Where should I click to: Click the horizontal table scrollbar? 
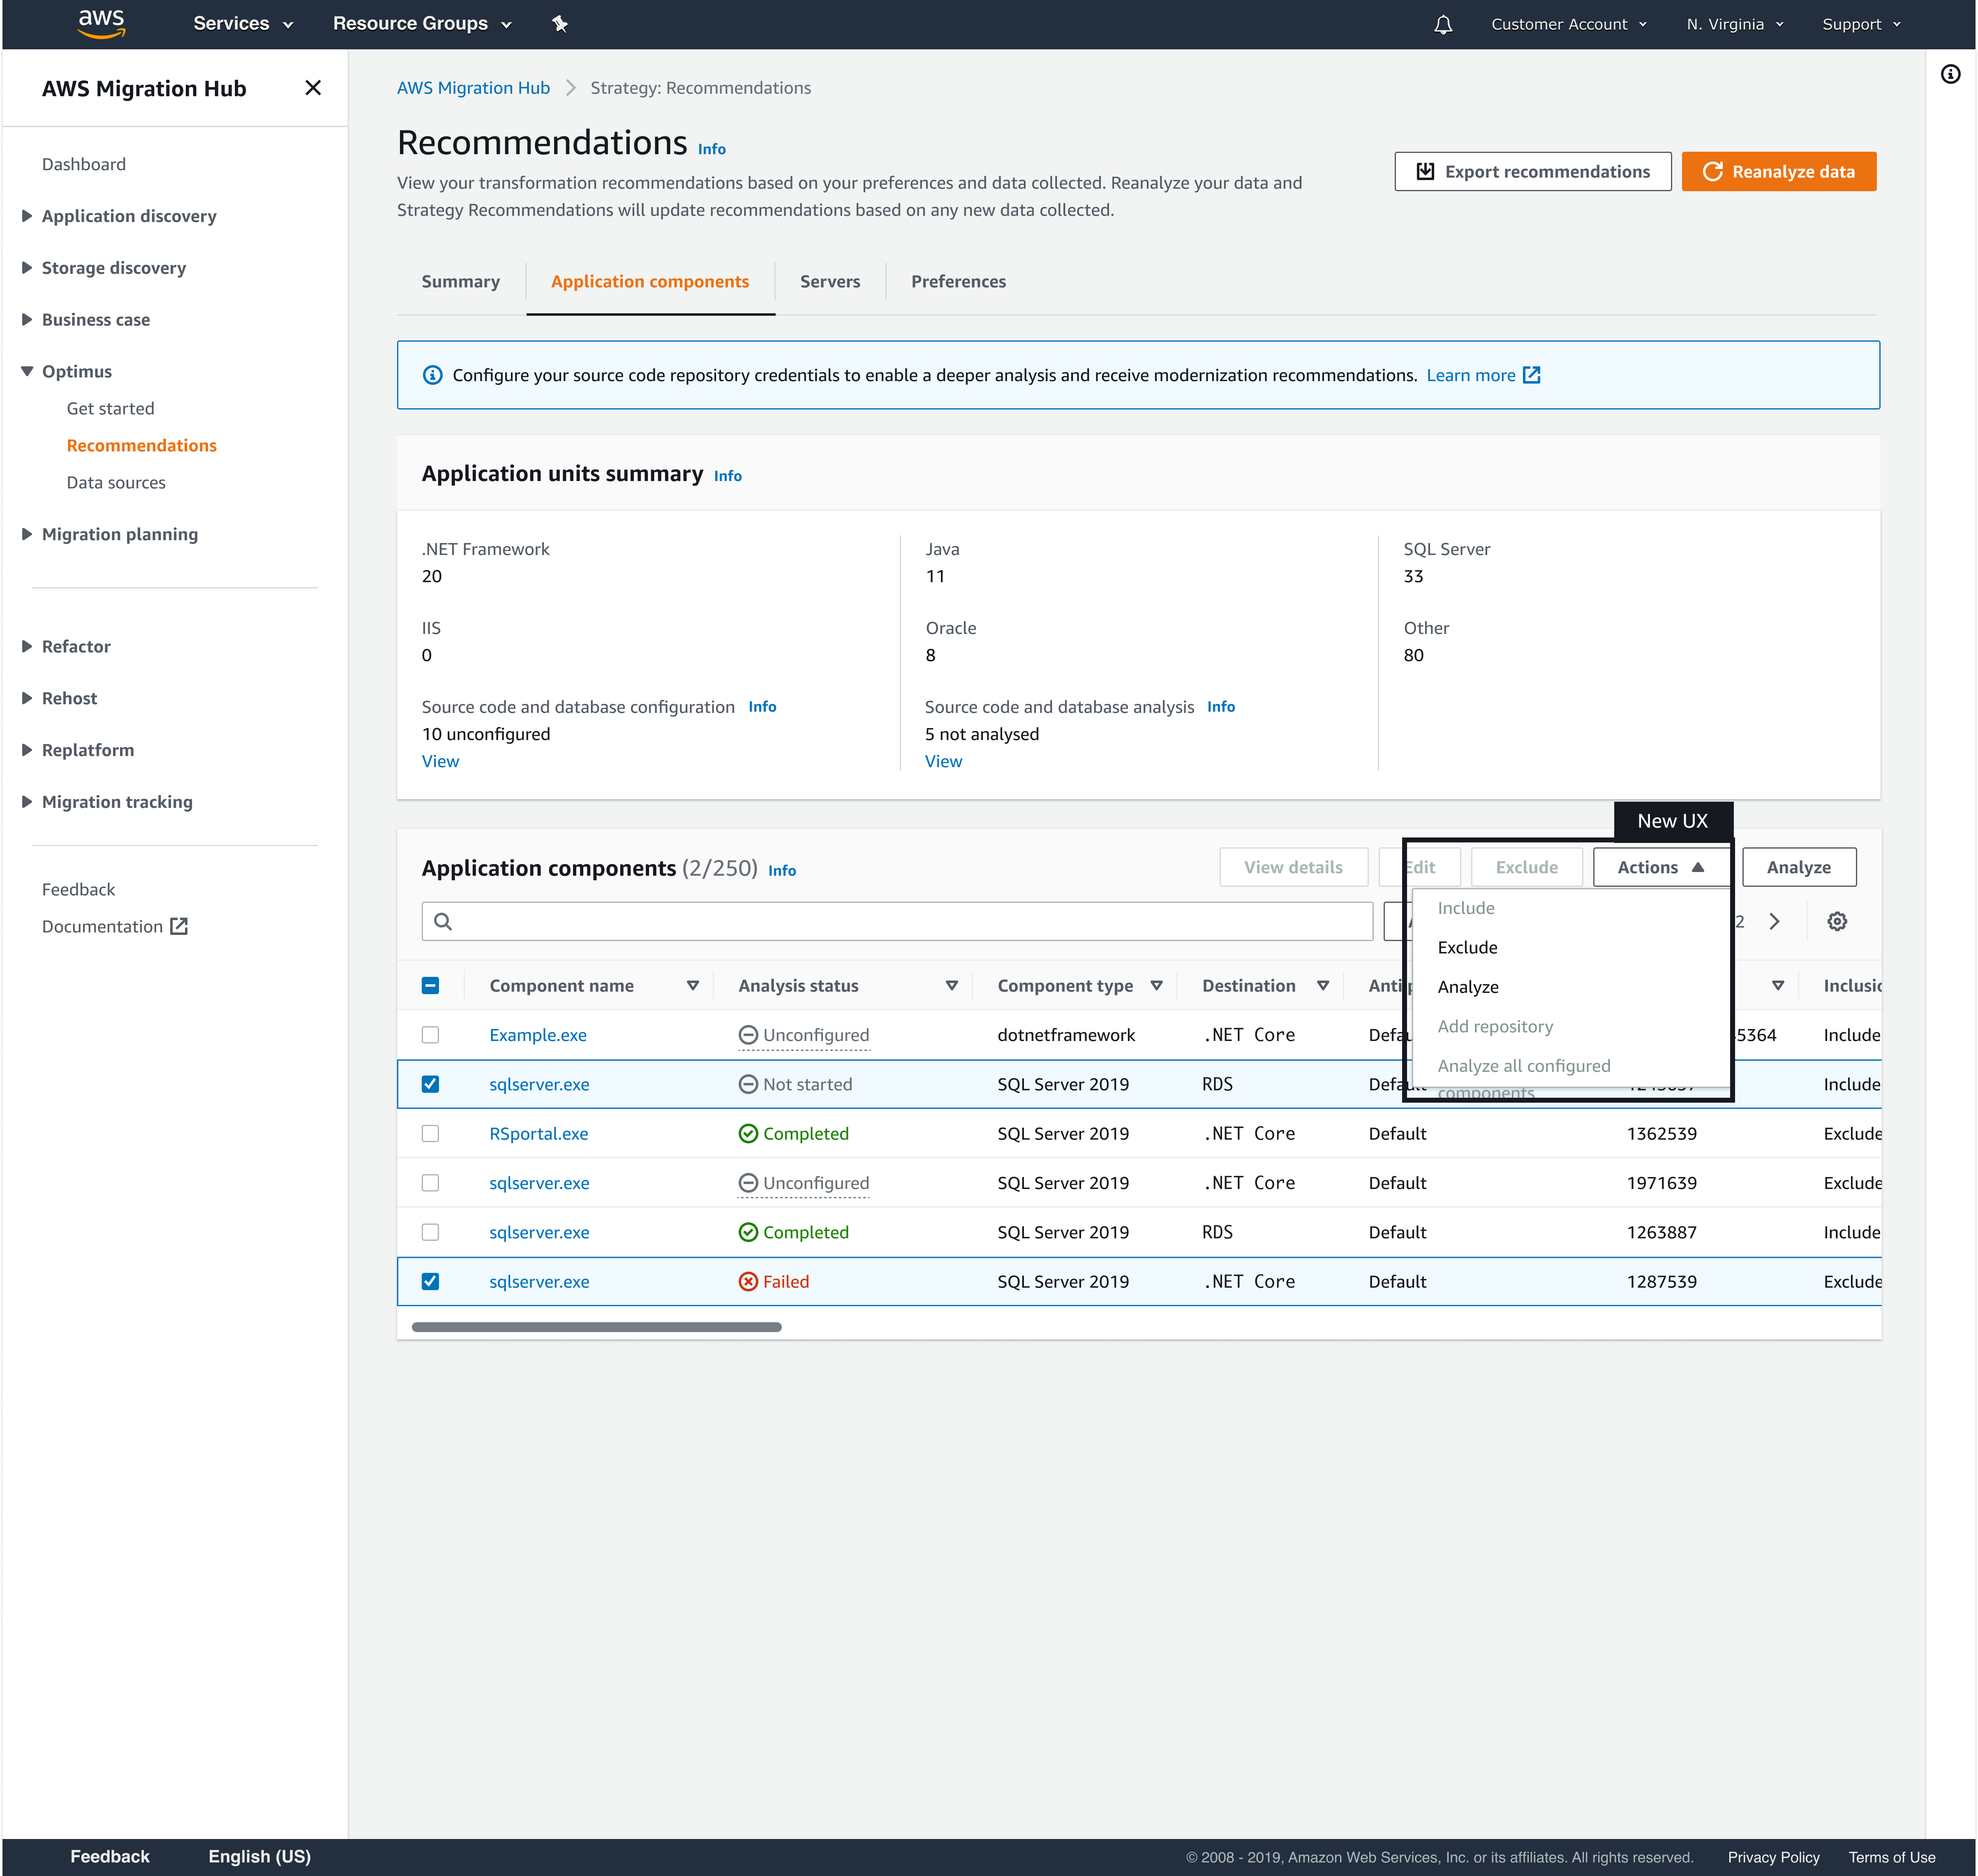(596, 1327)
